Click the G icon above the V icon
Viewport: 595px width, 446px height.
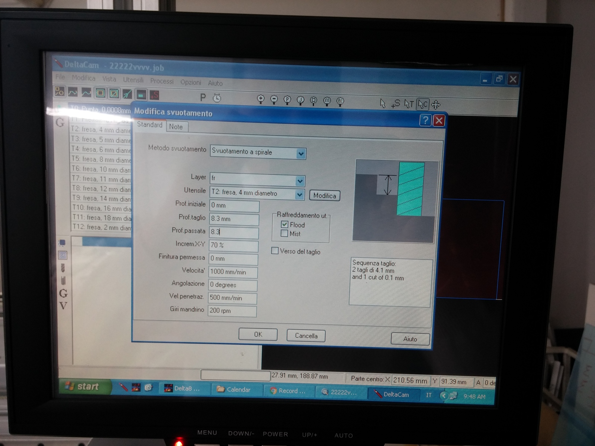(x=63, y=293)
